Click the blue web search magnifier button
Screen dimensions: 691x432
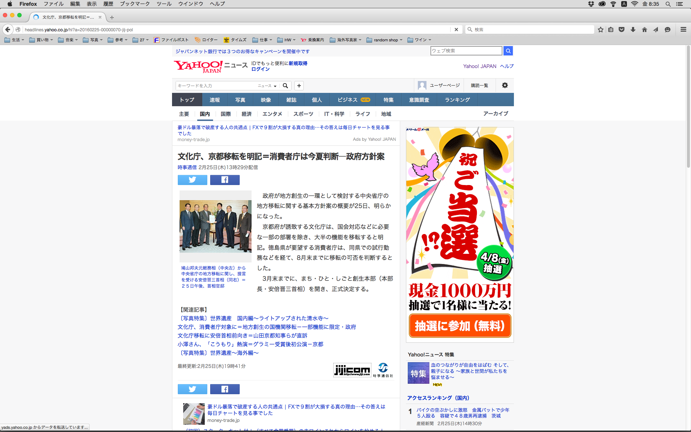508,51
